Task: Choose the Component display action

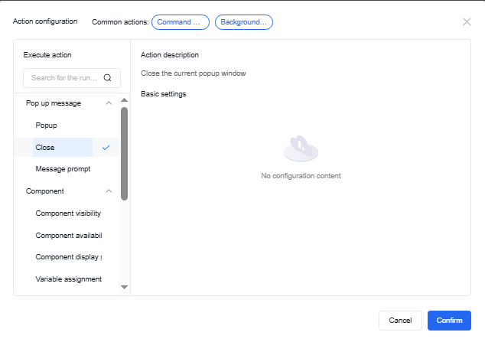Action: (68, 257)
